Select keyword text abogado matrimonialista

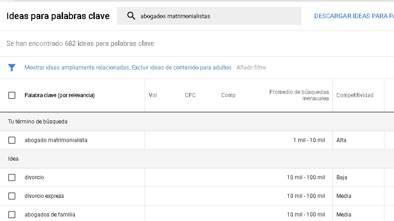[x=56, y=140]
